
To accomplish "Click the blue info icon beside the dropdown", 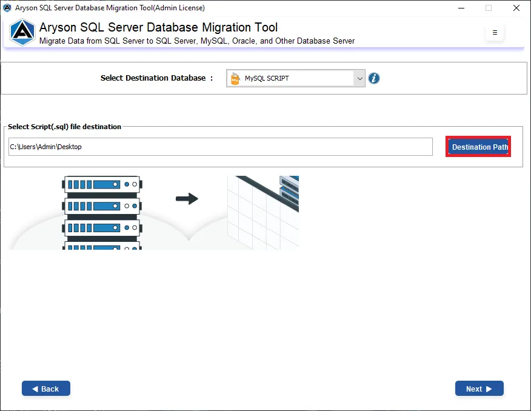I will [374, 78].
